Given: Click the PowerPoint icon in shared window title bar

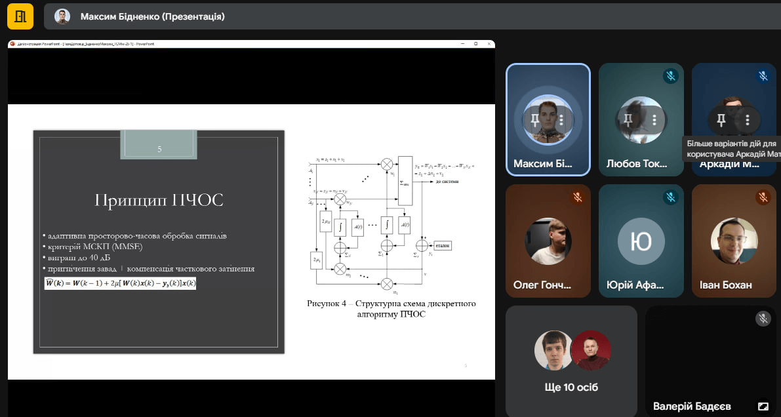Looking at the screenshot, I should click(x=12, y=44).
